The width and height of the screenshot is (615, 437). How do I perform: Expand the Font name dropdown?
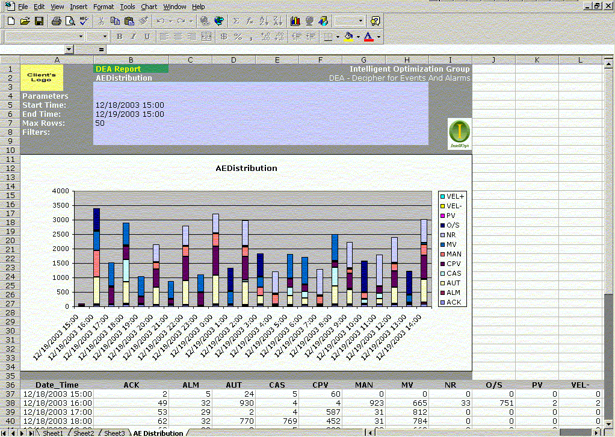(79, 37)
